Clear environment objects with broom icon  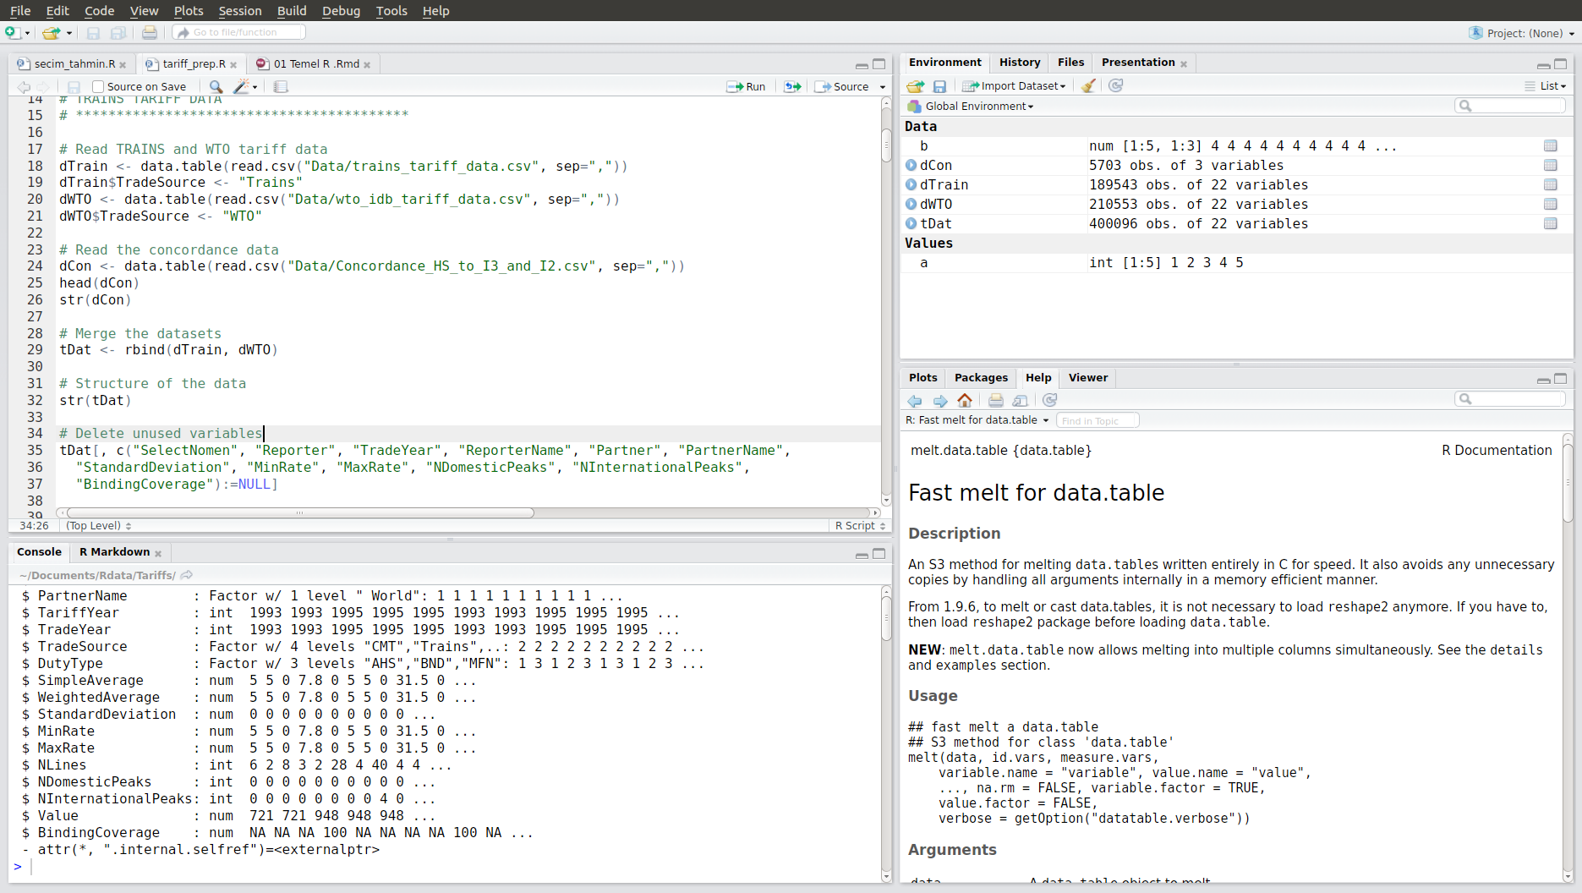(1089, 85)
